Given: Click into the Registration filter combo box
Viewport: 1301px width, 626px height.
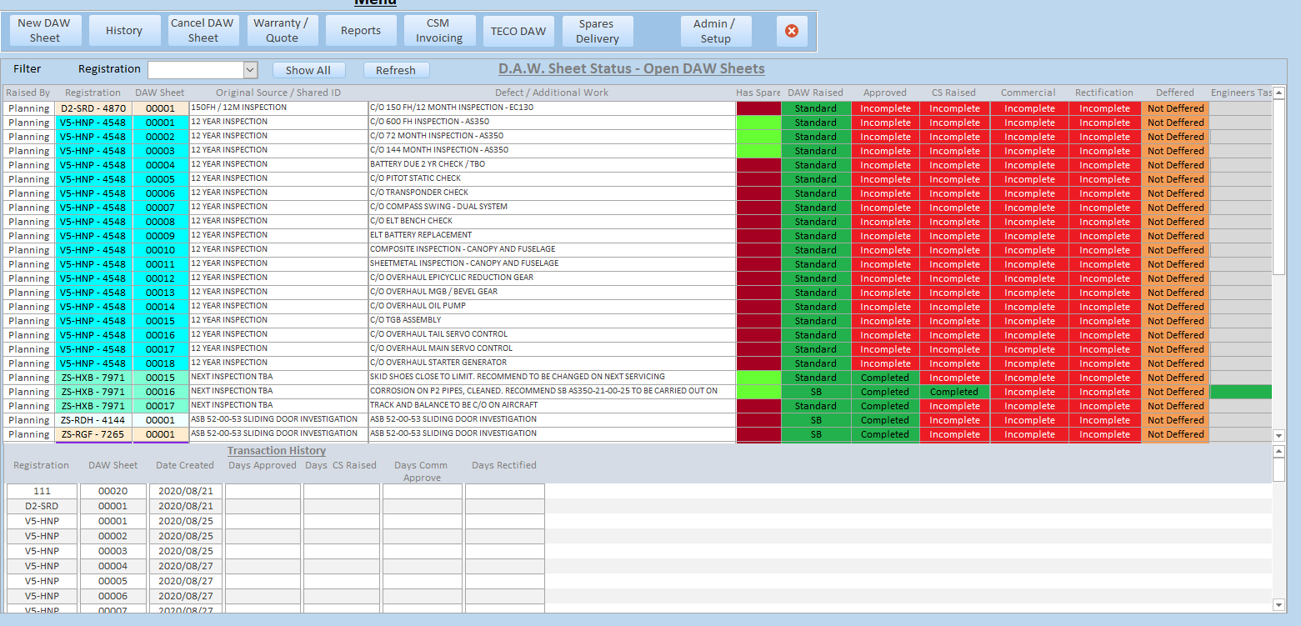Looking at the screenshot, I should [x=196, y=70].
